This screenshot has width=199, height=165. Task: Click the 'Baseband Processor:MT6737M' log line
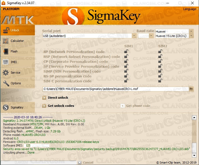44,124
